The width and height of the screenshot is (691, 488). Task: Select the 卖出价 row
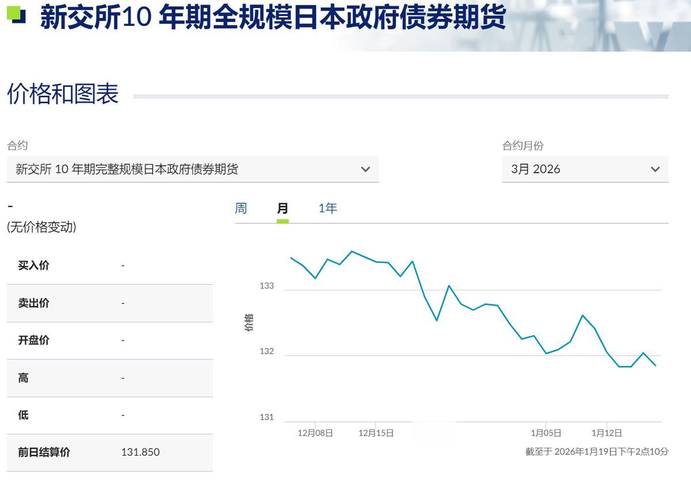(x=109, y=303)
